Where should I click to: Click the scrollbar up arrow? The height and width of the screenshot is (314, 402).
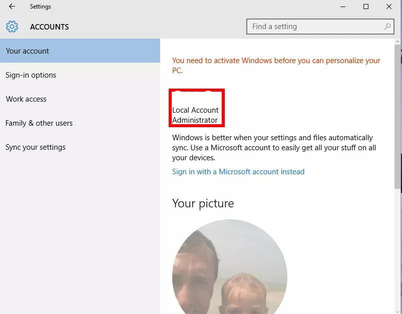398,42
